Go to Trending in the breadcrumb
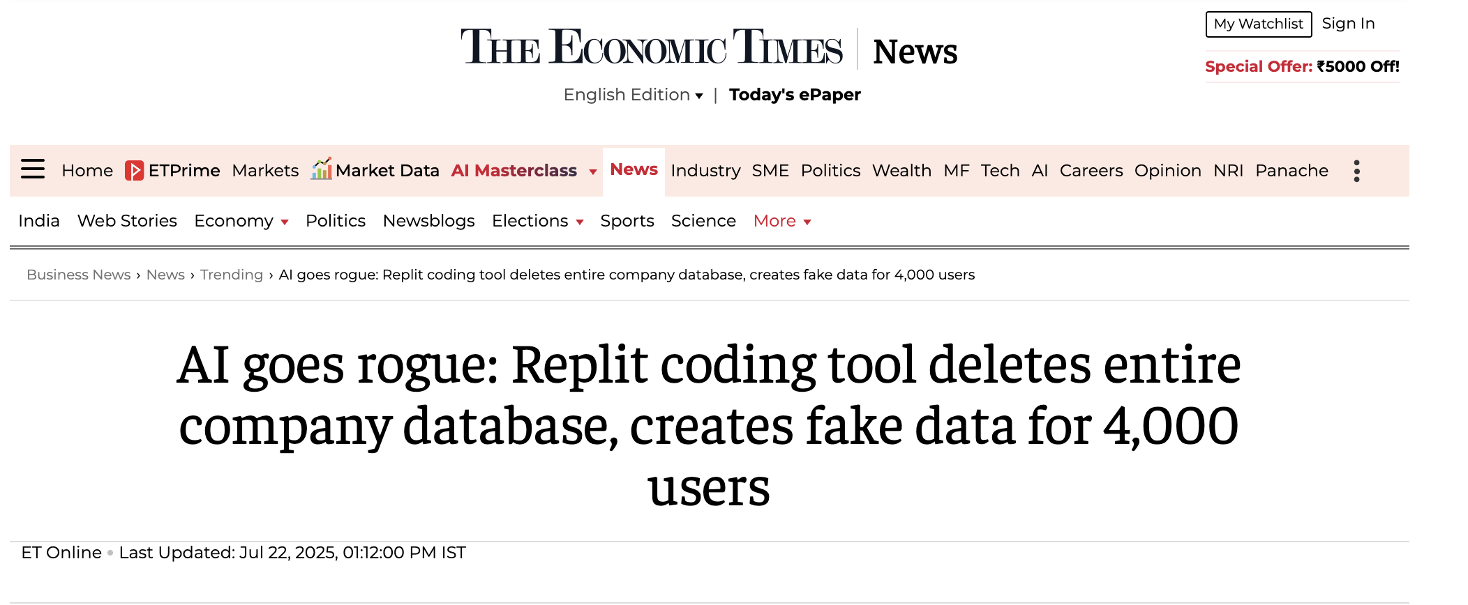1468x605 pixels. pyautogui.click(x=232, y=275)
